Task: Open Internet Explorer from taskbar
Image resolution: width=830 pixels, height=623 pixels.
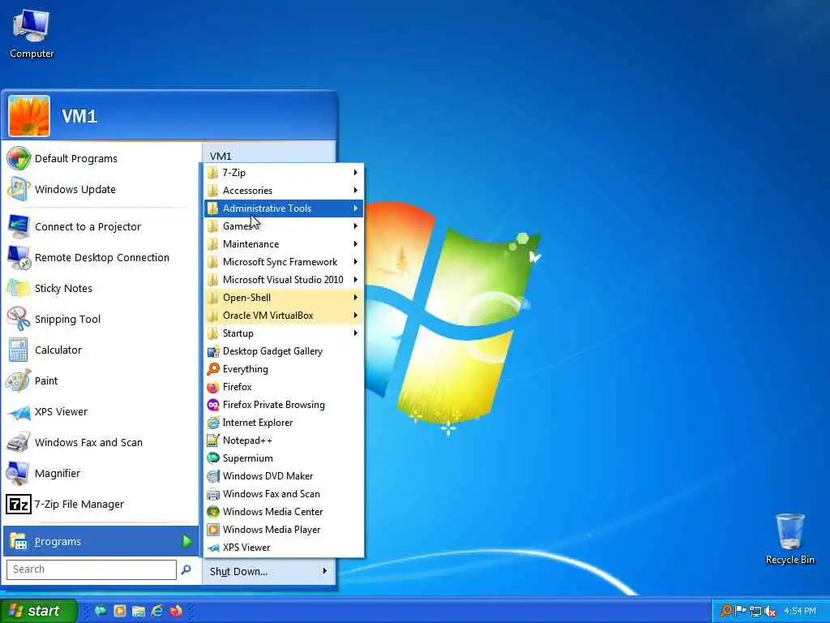Action: [x=157, y=611]
